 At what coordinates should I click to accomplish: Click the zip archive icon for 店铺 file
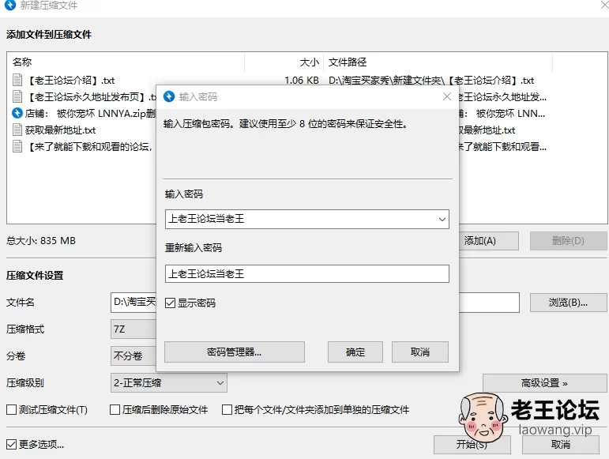pos(18,113)
